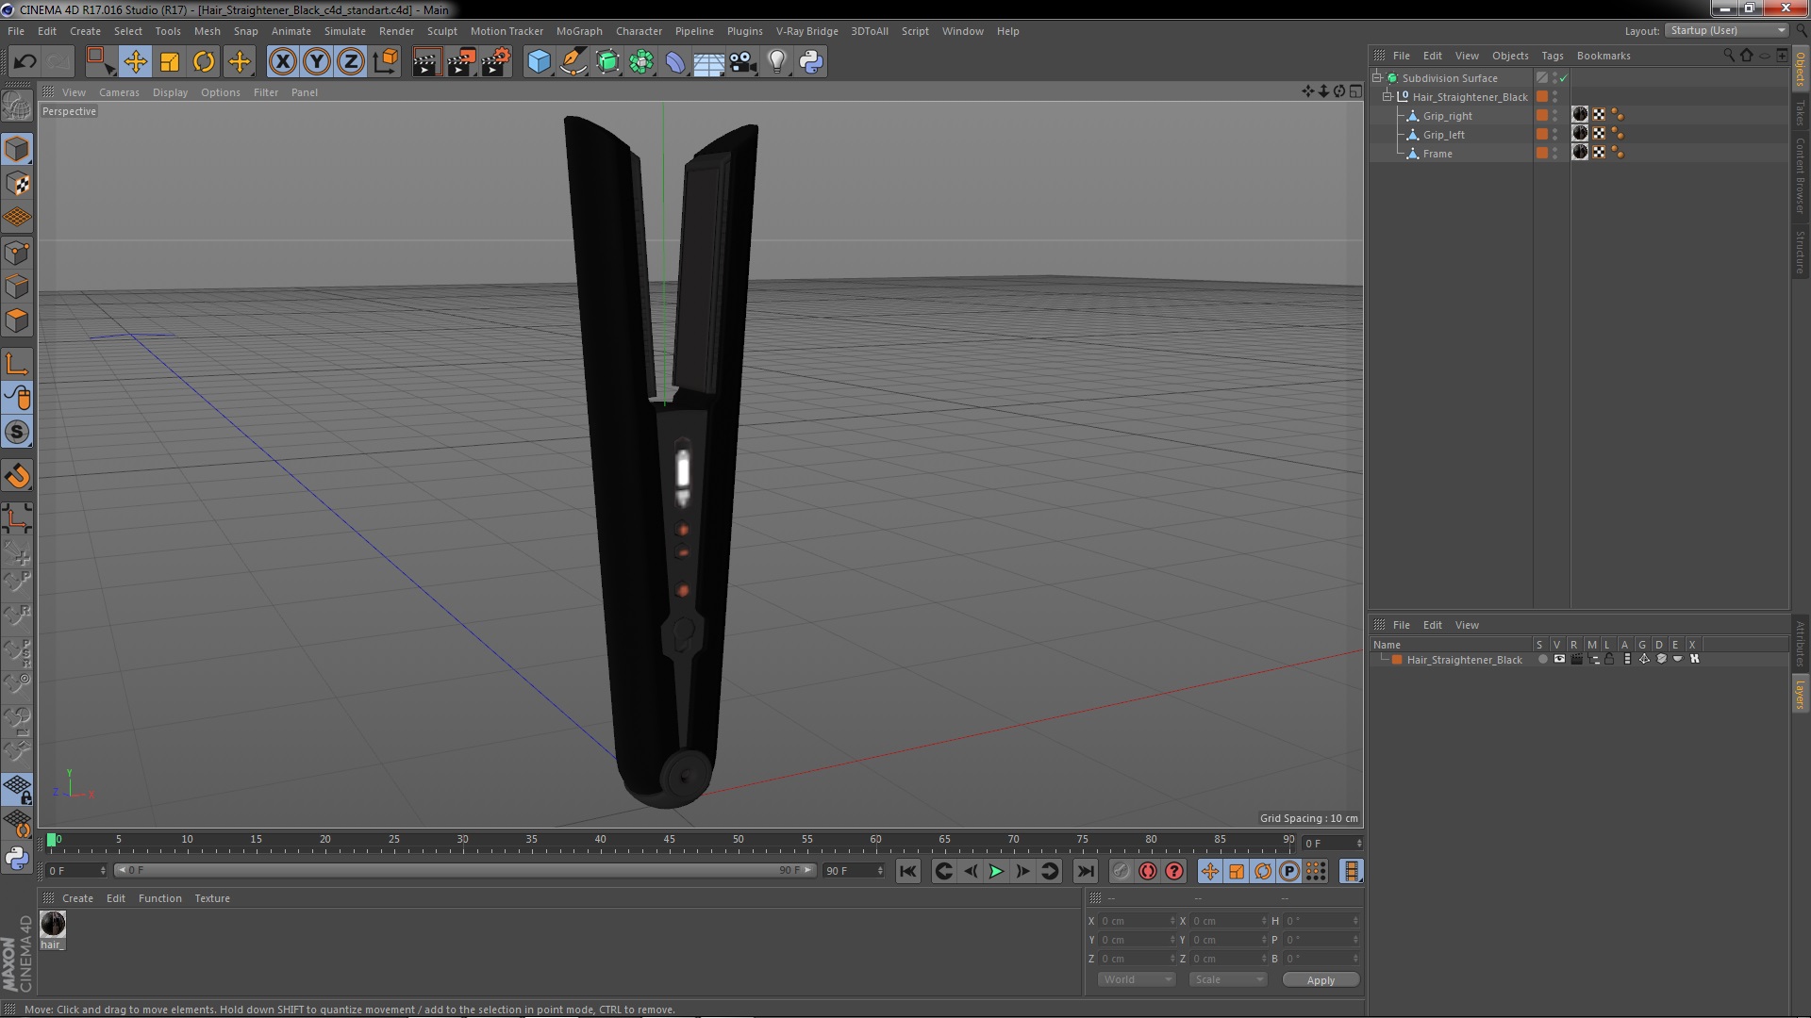This screenshot has height=1018, width=1811.
Task: Render the active view
Action: [x=426, y=62]
